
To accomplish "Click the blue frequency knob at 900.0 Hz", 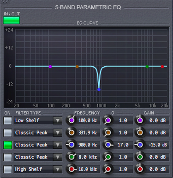I will [71, 145].
